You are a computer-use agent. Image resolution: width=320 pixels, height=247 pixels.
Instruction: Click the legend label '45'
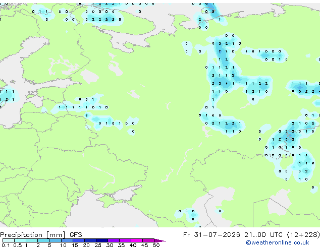click(x=144, y=245)
